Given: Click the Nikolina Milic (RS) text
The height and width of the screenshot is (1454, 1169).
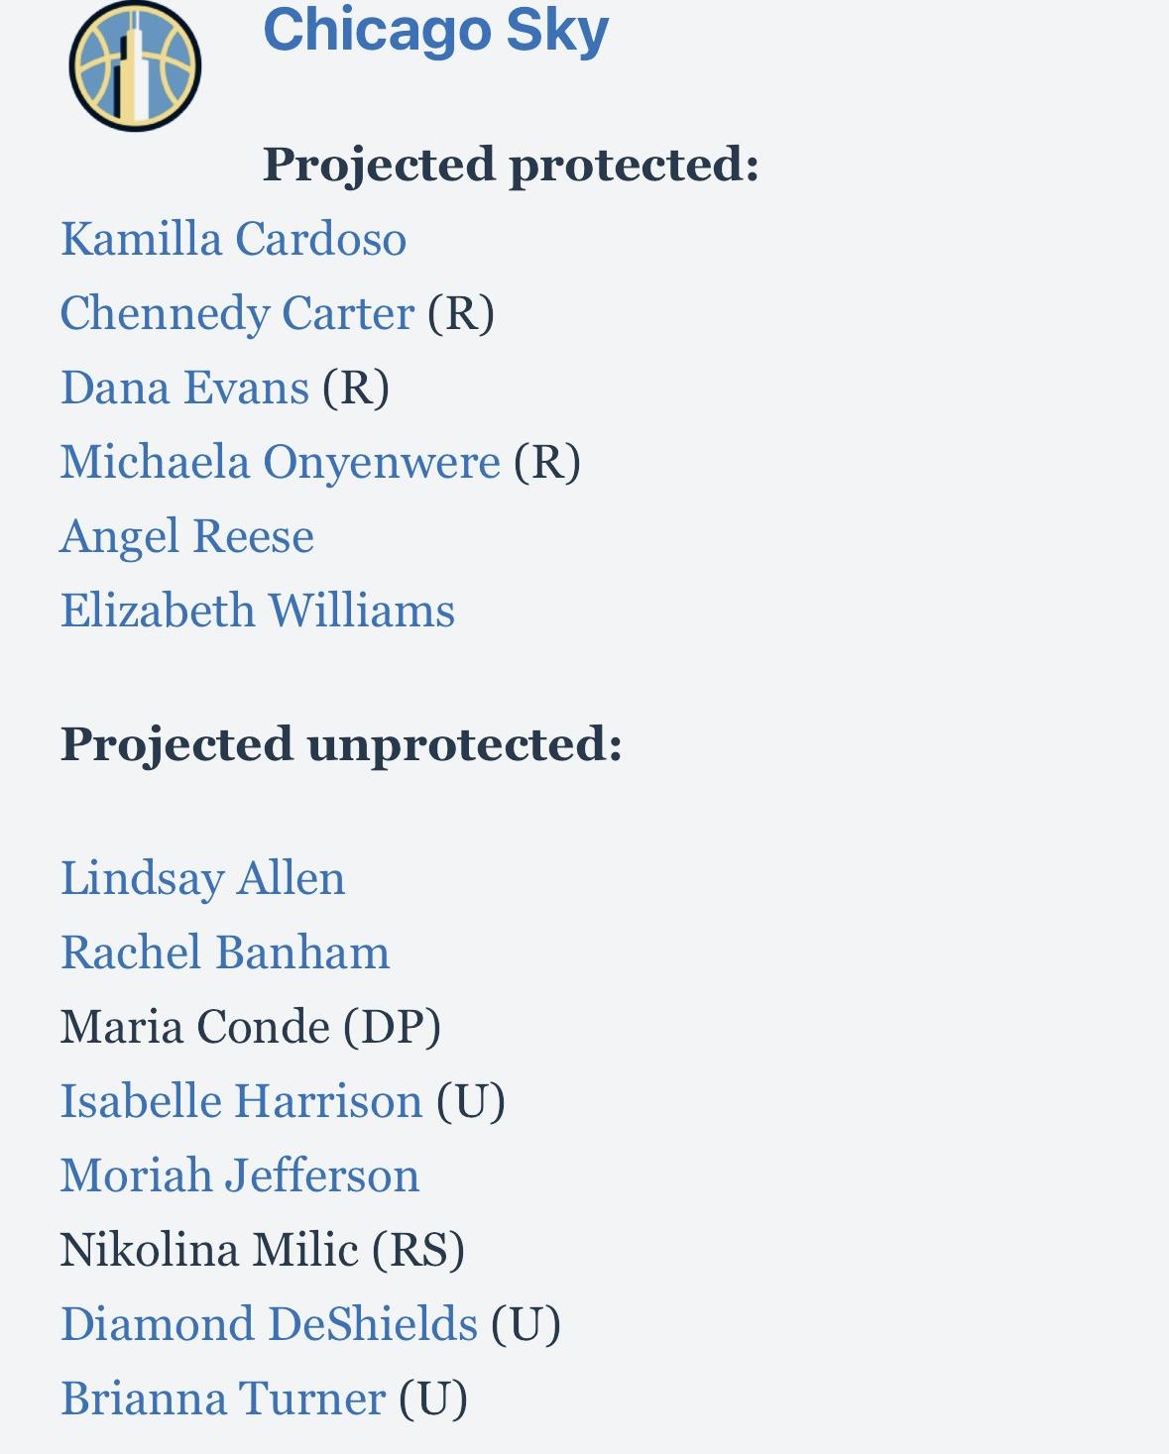Looking at the screenshot, I should point(263,1250).
